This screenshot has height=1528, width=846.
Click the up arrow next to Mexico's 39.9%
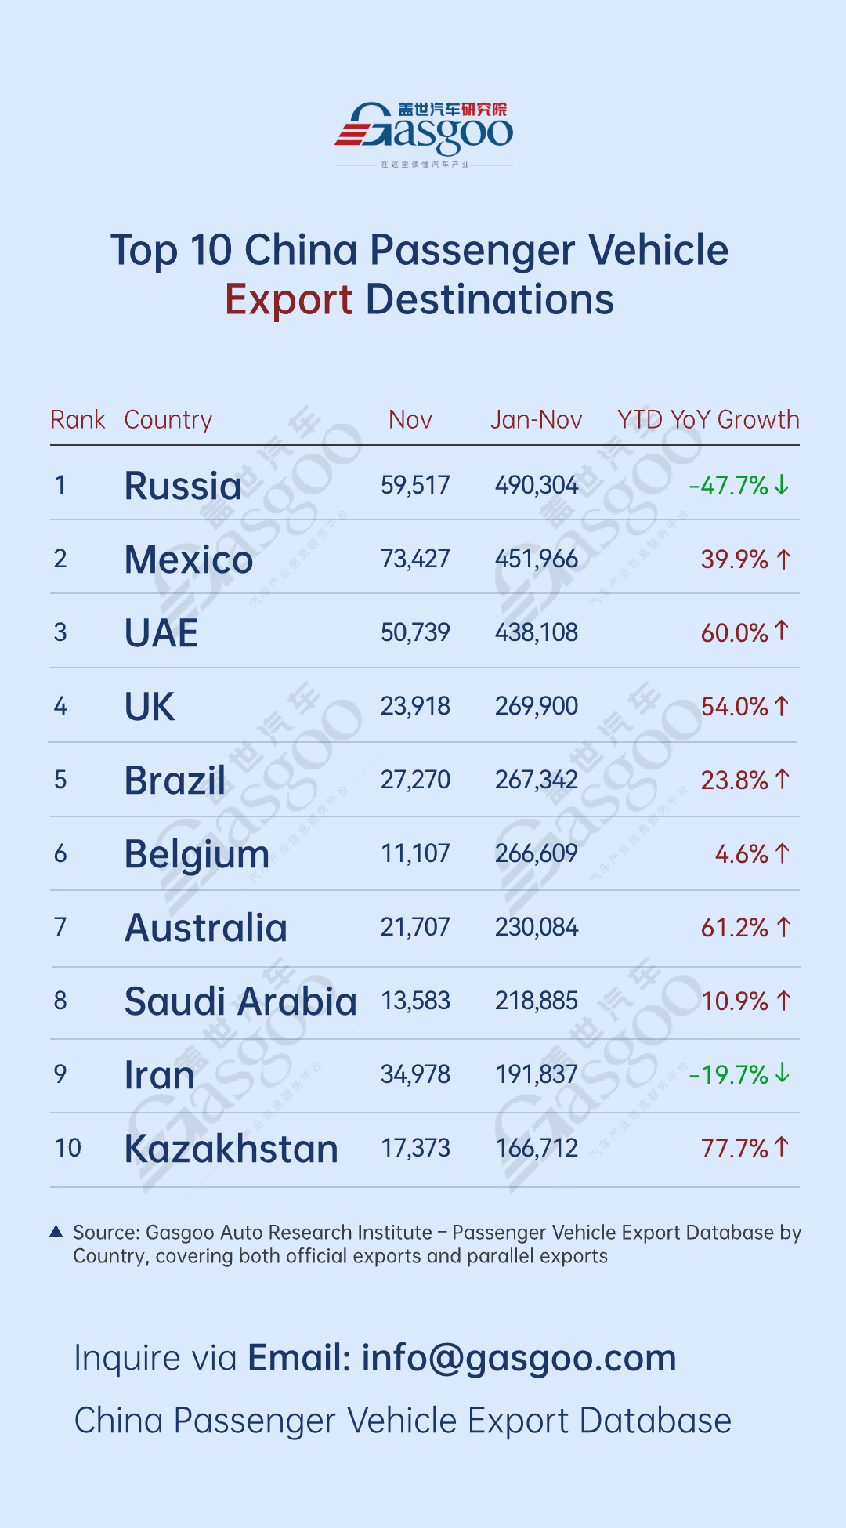pyautogui.click(x=783, y=559)
